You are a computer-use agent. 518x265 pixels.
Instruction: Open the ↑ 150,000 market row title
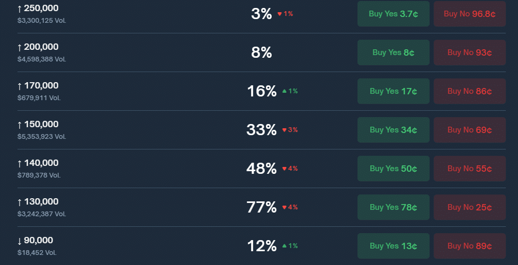pyautogui.click(x=38, y=125)
